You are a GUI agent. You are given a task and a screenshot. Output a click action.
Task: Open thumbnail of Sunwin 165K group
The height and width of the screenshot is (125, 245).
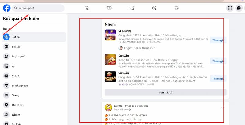[110, 77]
